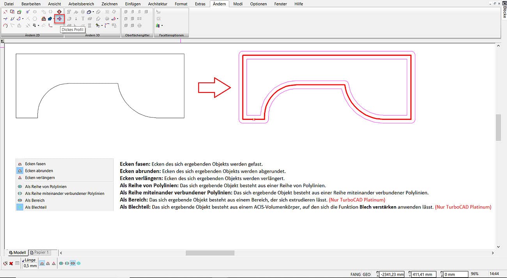Click the vertical scrollbar thumb
This screenshot has width=507, height=278.
pos(498,128)
